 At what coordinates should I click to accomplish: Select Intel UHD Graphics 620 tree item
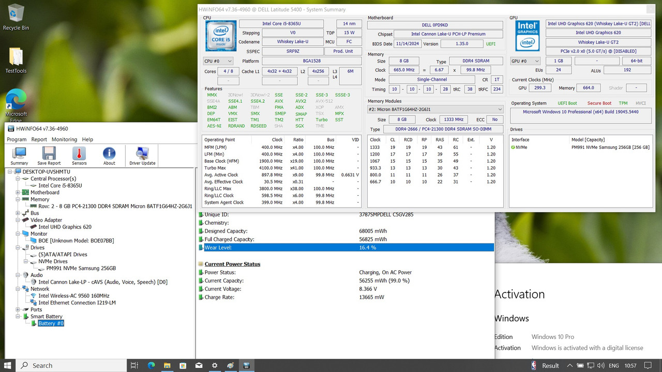[65, 227]
